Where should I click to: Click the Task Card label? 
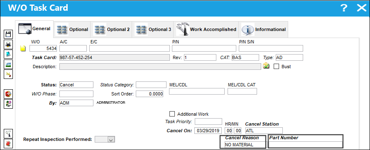click(x=44, y=57)
